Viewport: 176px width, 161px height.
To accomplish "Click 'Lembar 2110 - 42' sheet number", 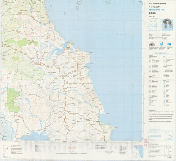I will [157, 10].
